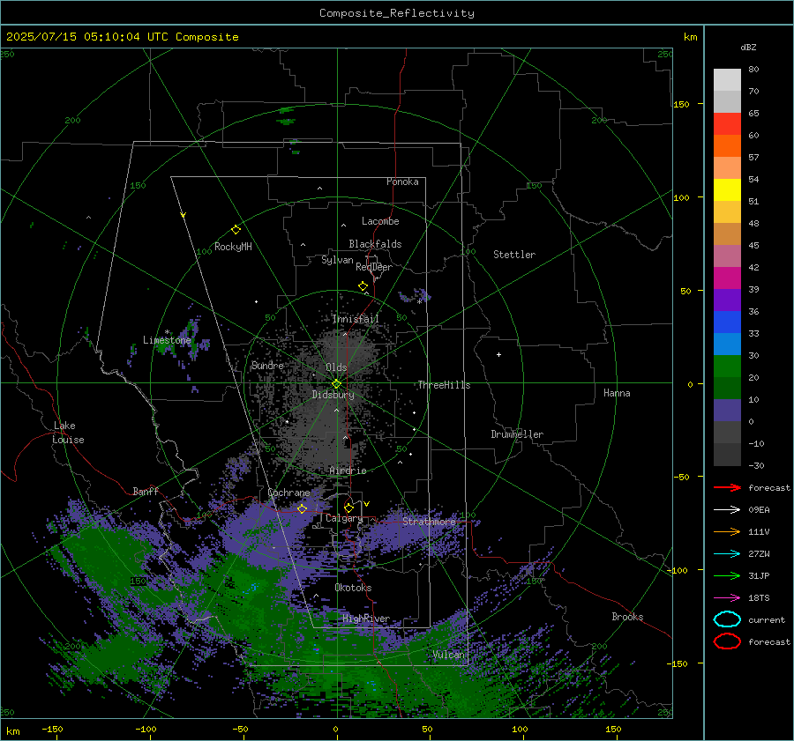Screen dimensions: 794x741
Task: Click the Sundre label
Action: [x=268, y=365]
